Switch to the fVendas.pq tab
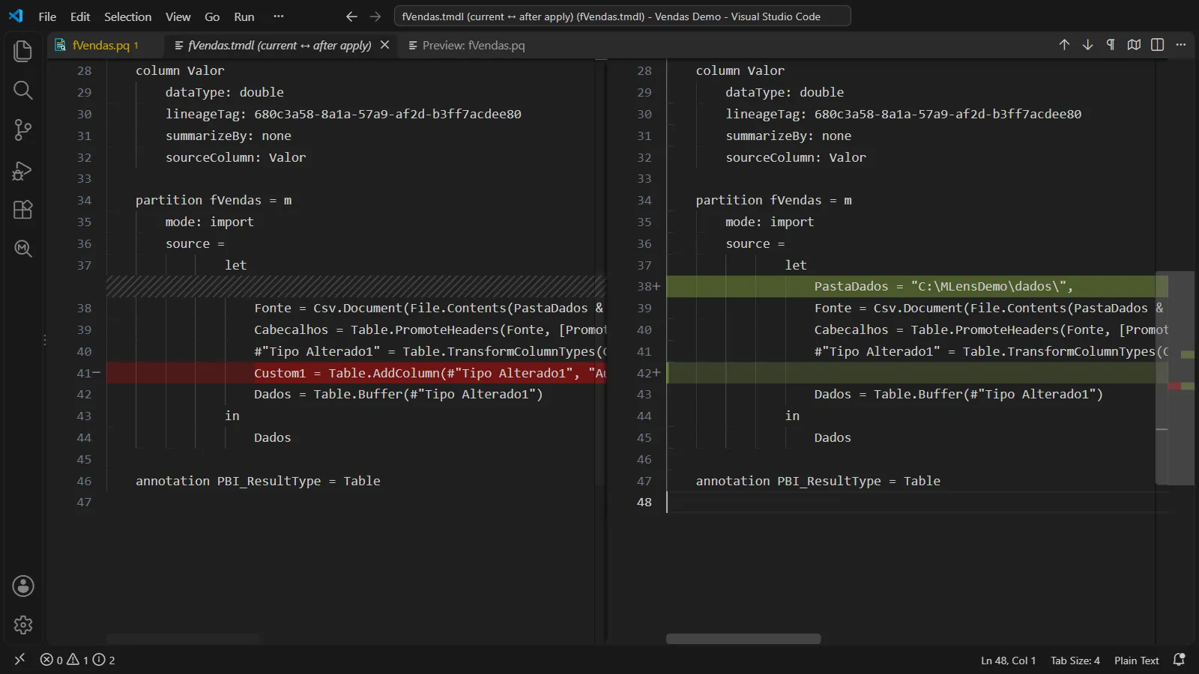Viewport: 1199px width, 674px height. pyautogui.click(x=106, y=45)
